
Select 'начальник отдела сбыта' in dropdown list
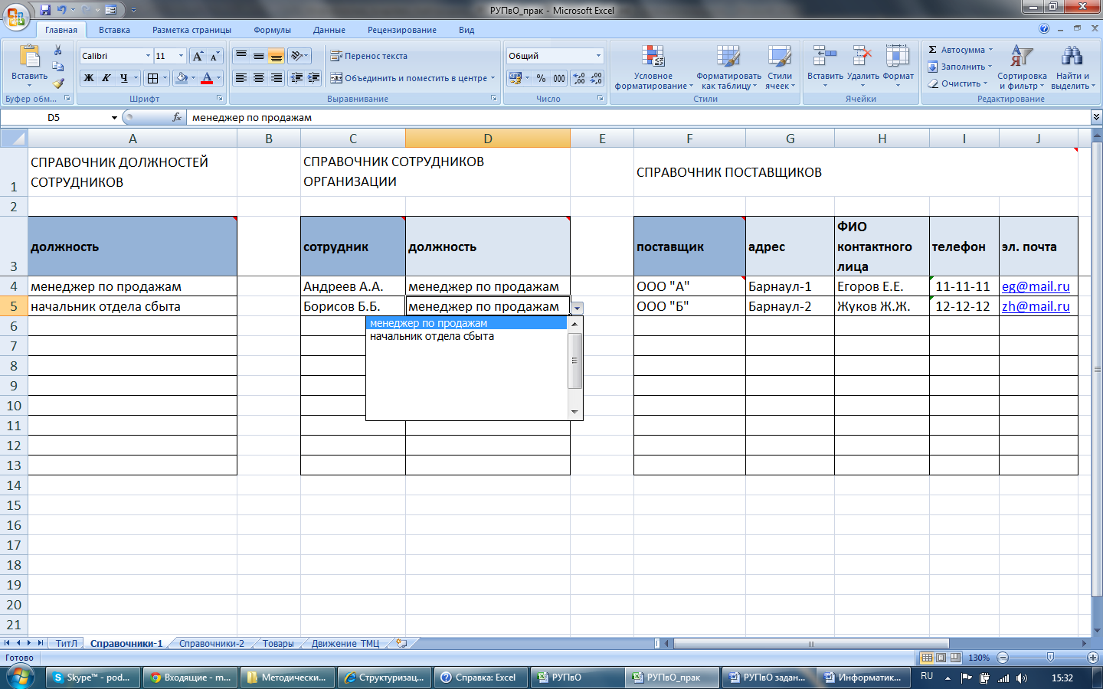[x=466, y=336]
